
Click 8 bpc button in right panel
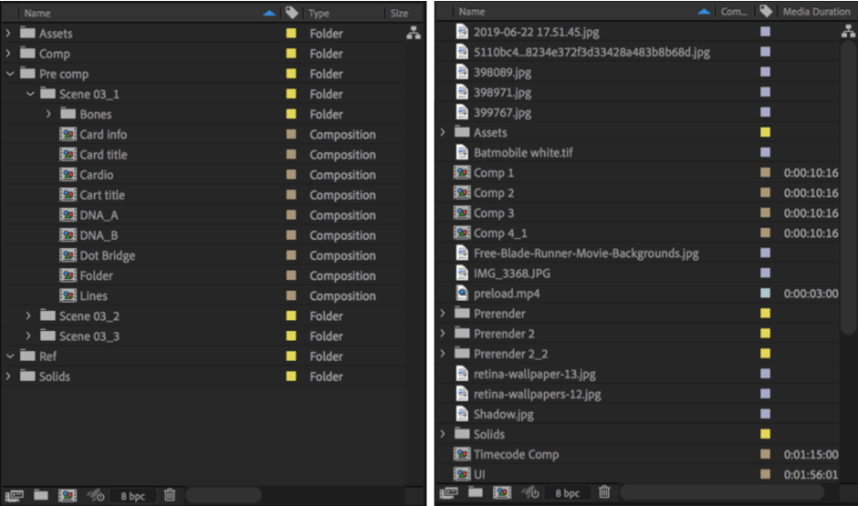point(568,493)
